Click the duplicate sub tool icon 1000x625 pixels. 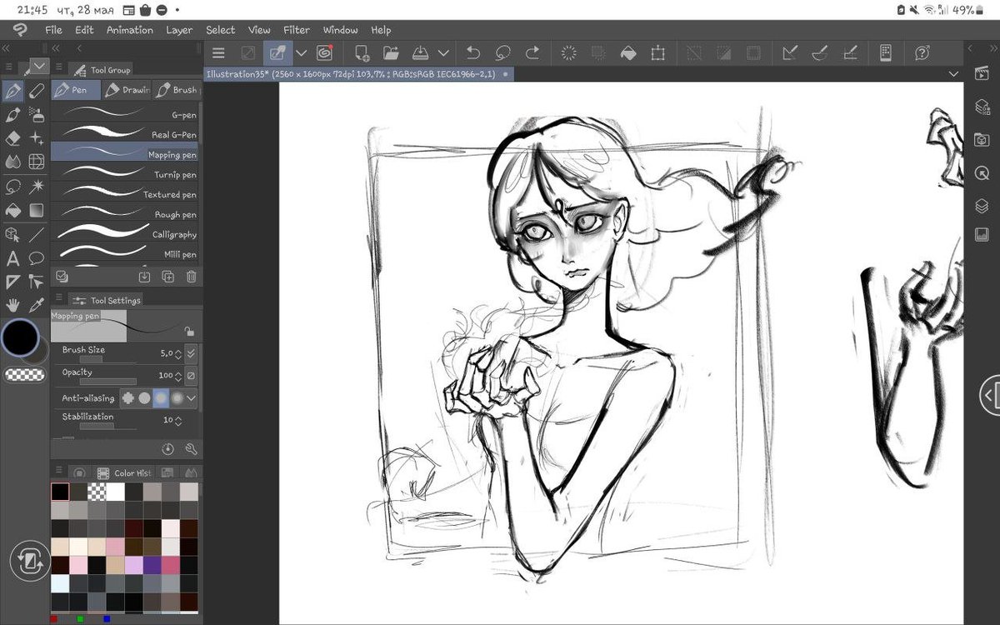(167, 277)
